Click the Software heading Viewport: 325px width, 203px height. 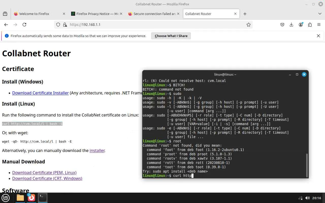(x=16, y=191)
